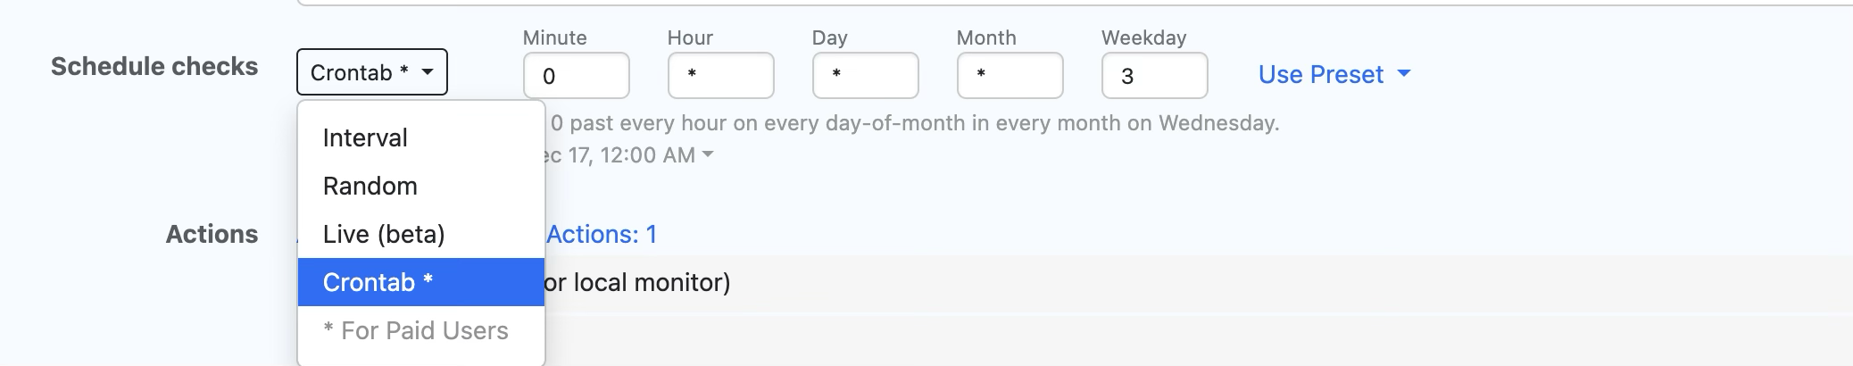1853x366 pixels.
Task: Expand the Use Preset dropdown
Action: pos(1334,75)
